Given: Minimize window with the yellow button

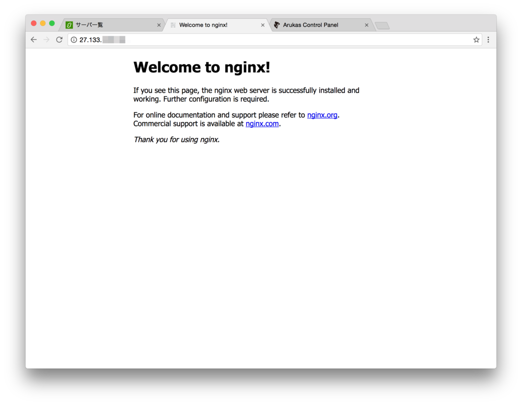Looking at the screenshot, I should (43, 23).
